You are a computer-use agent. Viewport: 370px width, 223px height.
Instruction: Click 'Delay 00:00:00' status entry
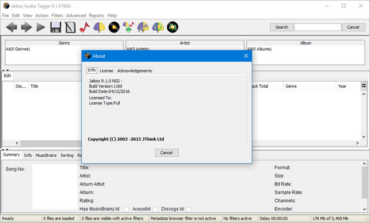coord(273,218)
